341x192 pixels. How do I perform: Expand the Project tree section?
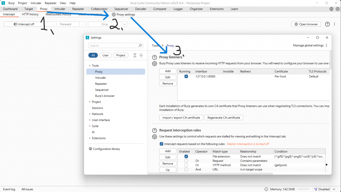[90, 102]
